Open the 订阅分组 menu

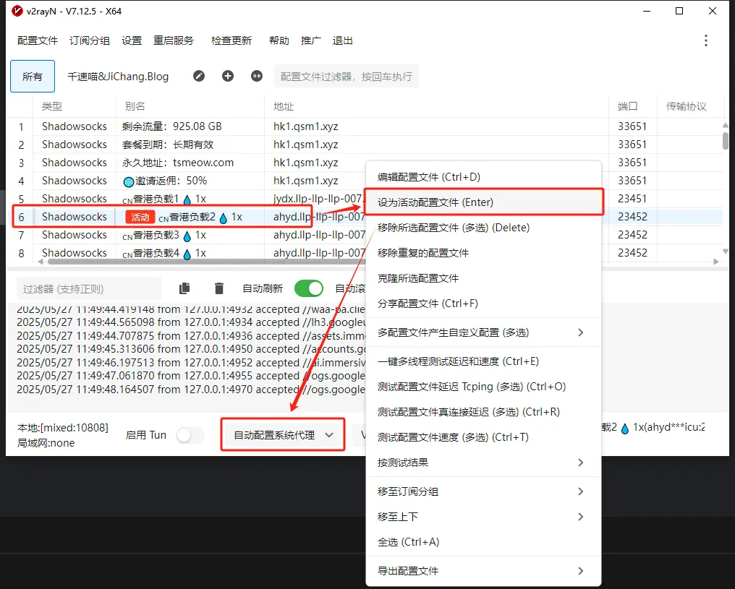pyautogui.click(x=90, y=40)
